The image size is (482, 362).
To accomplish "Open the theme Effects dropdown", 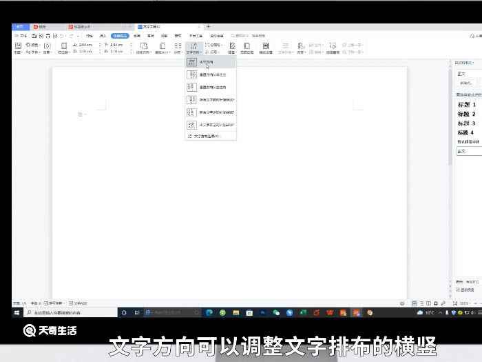I will click(47, 48).
